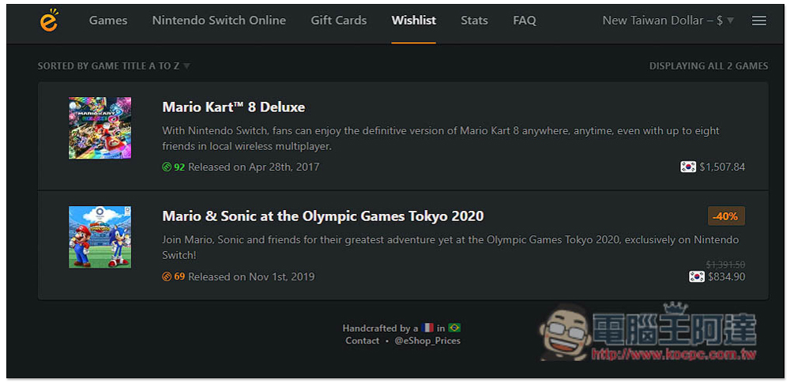The height and width of the screenshot is (383, 790).
Task: Open the @eShop_Prices footer link
Action: 427,340
